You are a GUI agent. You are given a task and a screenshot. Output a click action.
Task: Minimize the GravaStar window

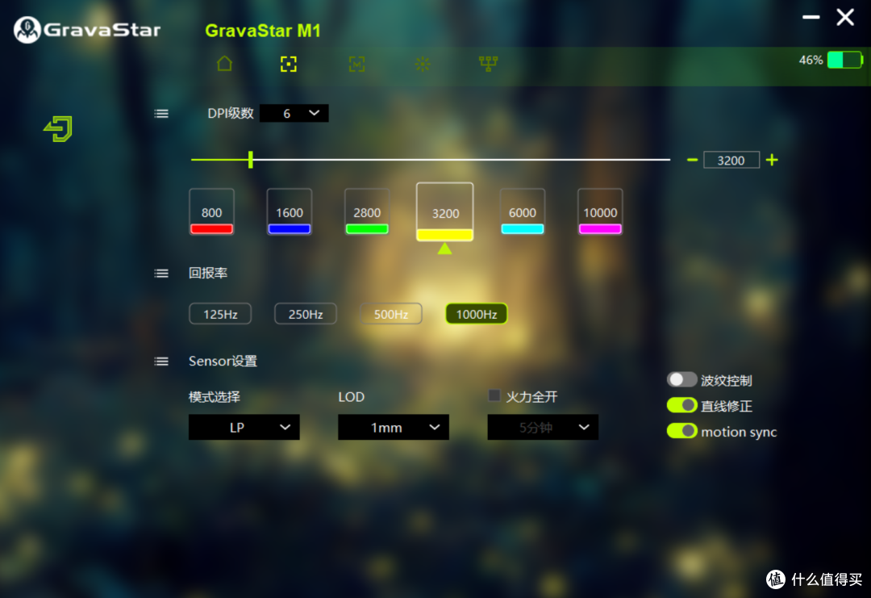(x=811, y=17)
